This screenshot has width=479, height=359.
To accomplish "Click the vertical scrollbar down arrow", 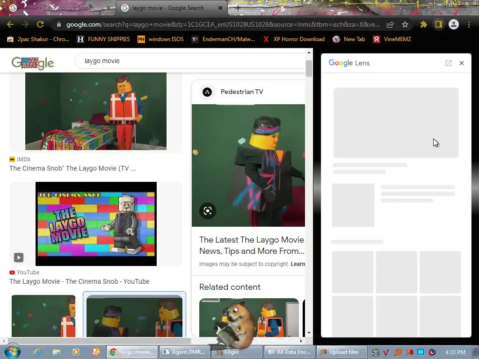I will 309,333.
